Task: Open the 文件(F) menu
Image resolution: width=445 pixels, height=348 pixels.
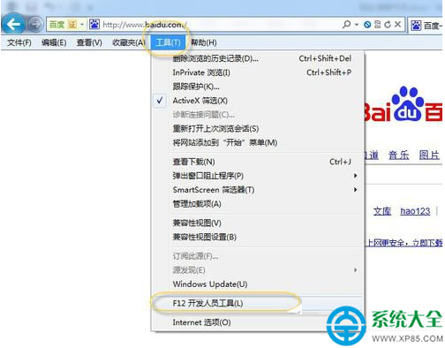Action: [19, 42]
